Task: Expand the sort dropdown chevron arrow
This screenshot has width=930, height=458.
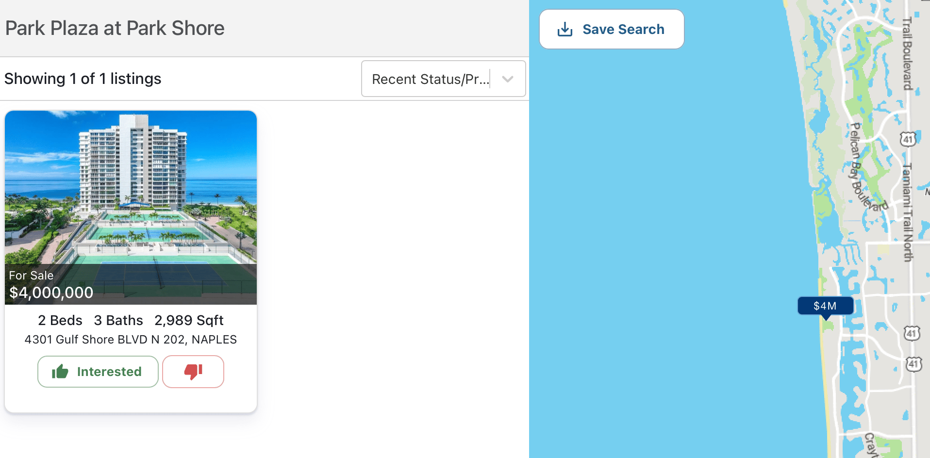Action: 508,79
